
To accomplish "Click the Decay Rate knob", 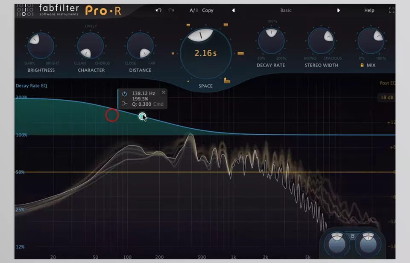I will click(x=272, y=41).
